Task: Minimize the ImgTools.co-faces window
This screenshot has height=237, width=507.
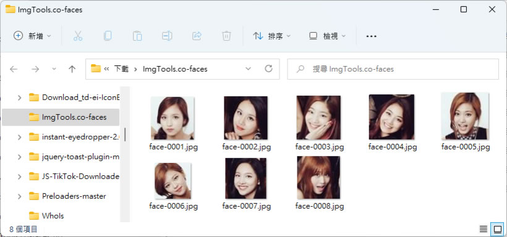Action: pos(435,9)
